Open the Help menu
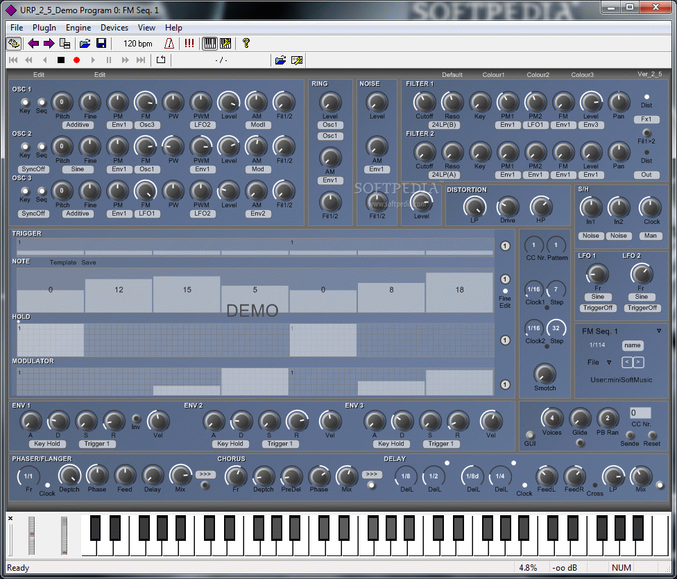Screen dimensions: 677x579 [x=173, y=28]
